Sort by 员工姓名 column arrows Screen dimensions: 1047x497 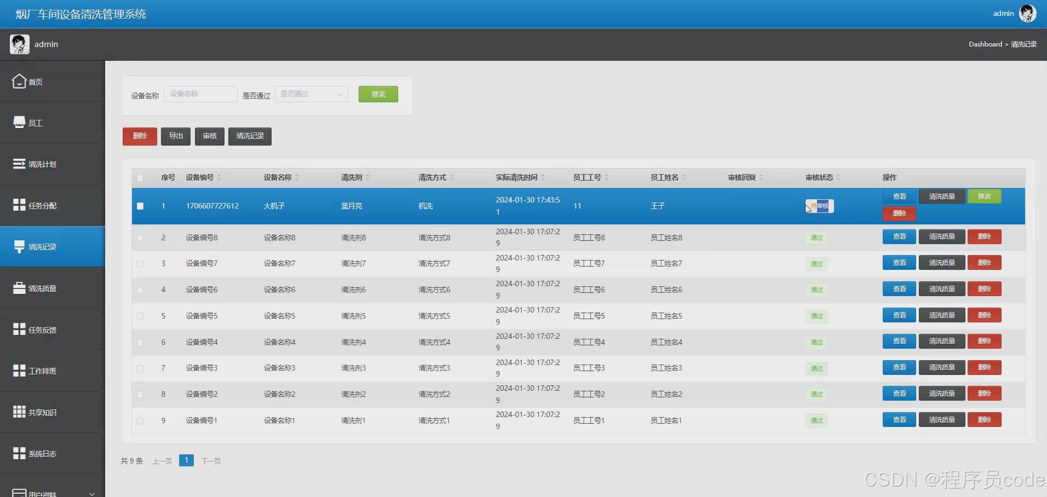pyautogui.click(x=684, y=177)
